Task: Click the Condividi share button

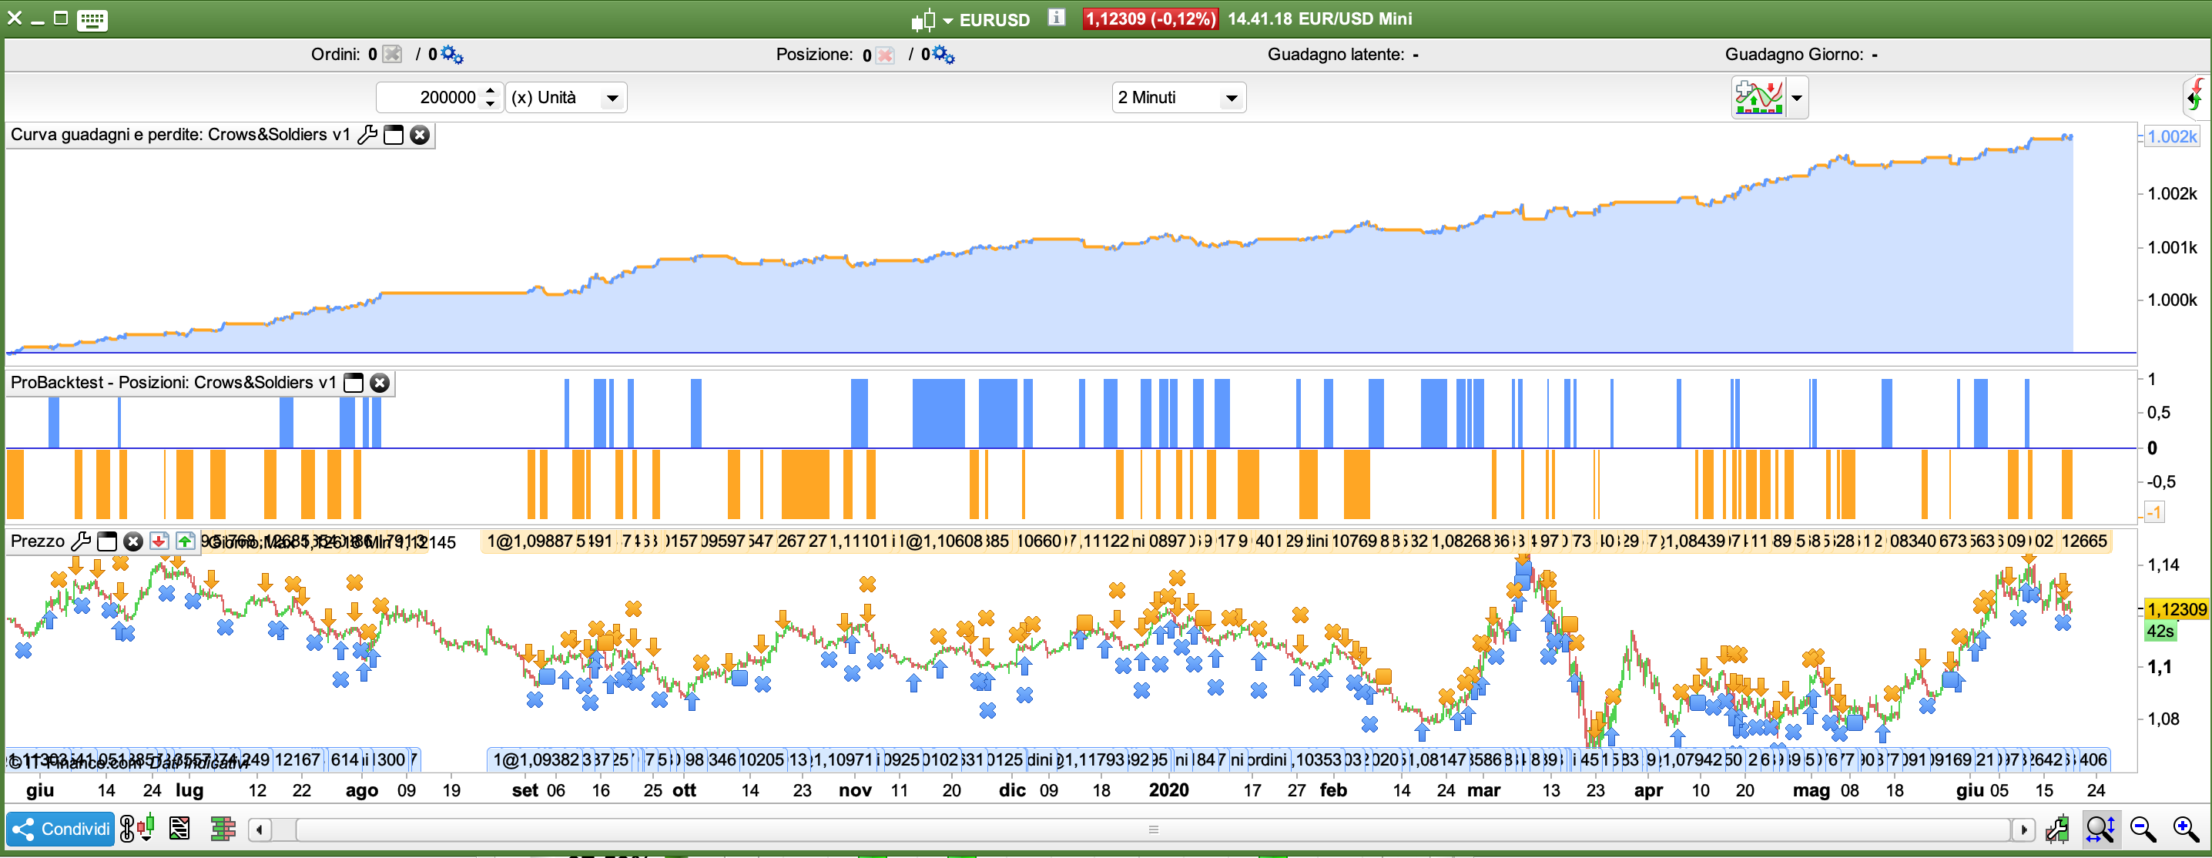Action: tap(60, 829)
